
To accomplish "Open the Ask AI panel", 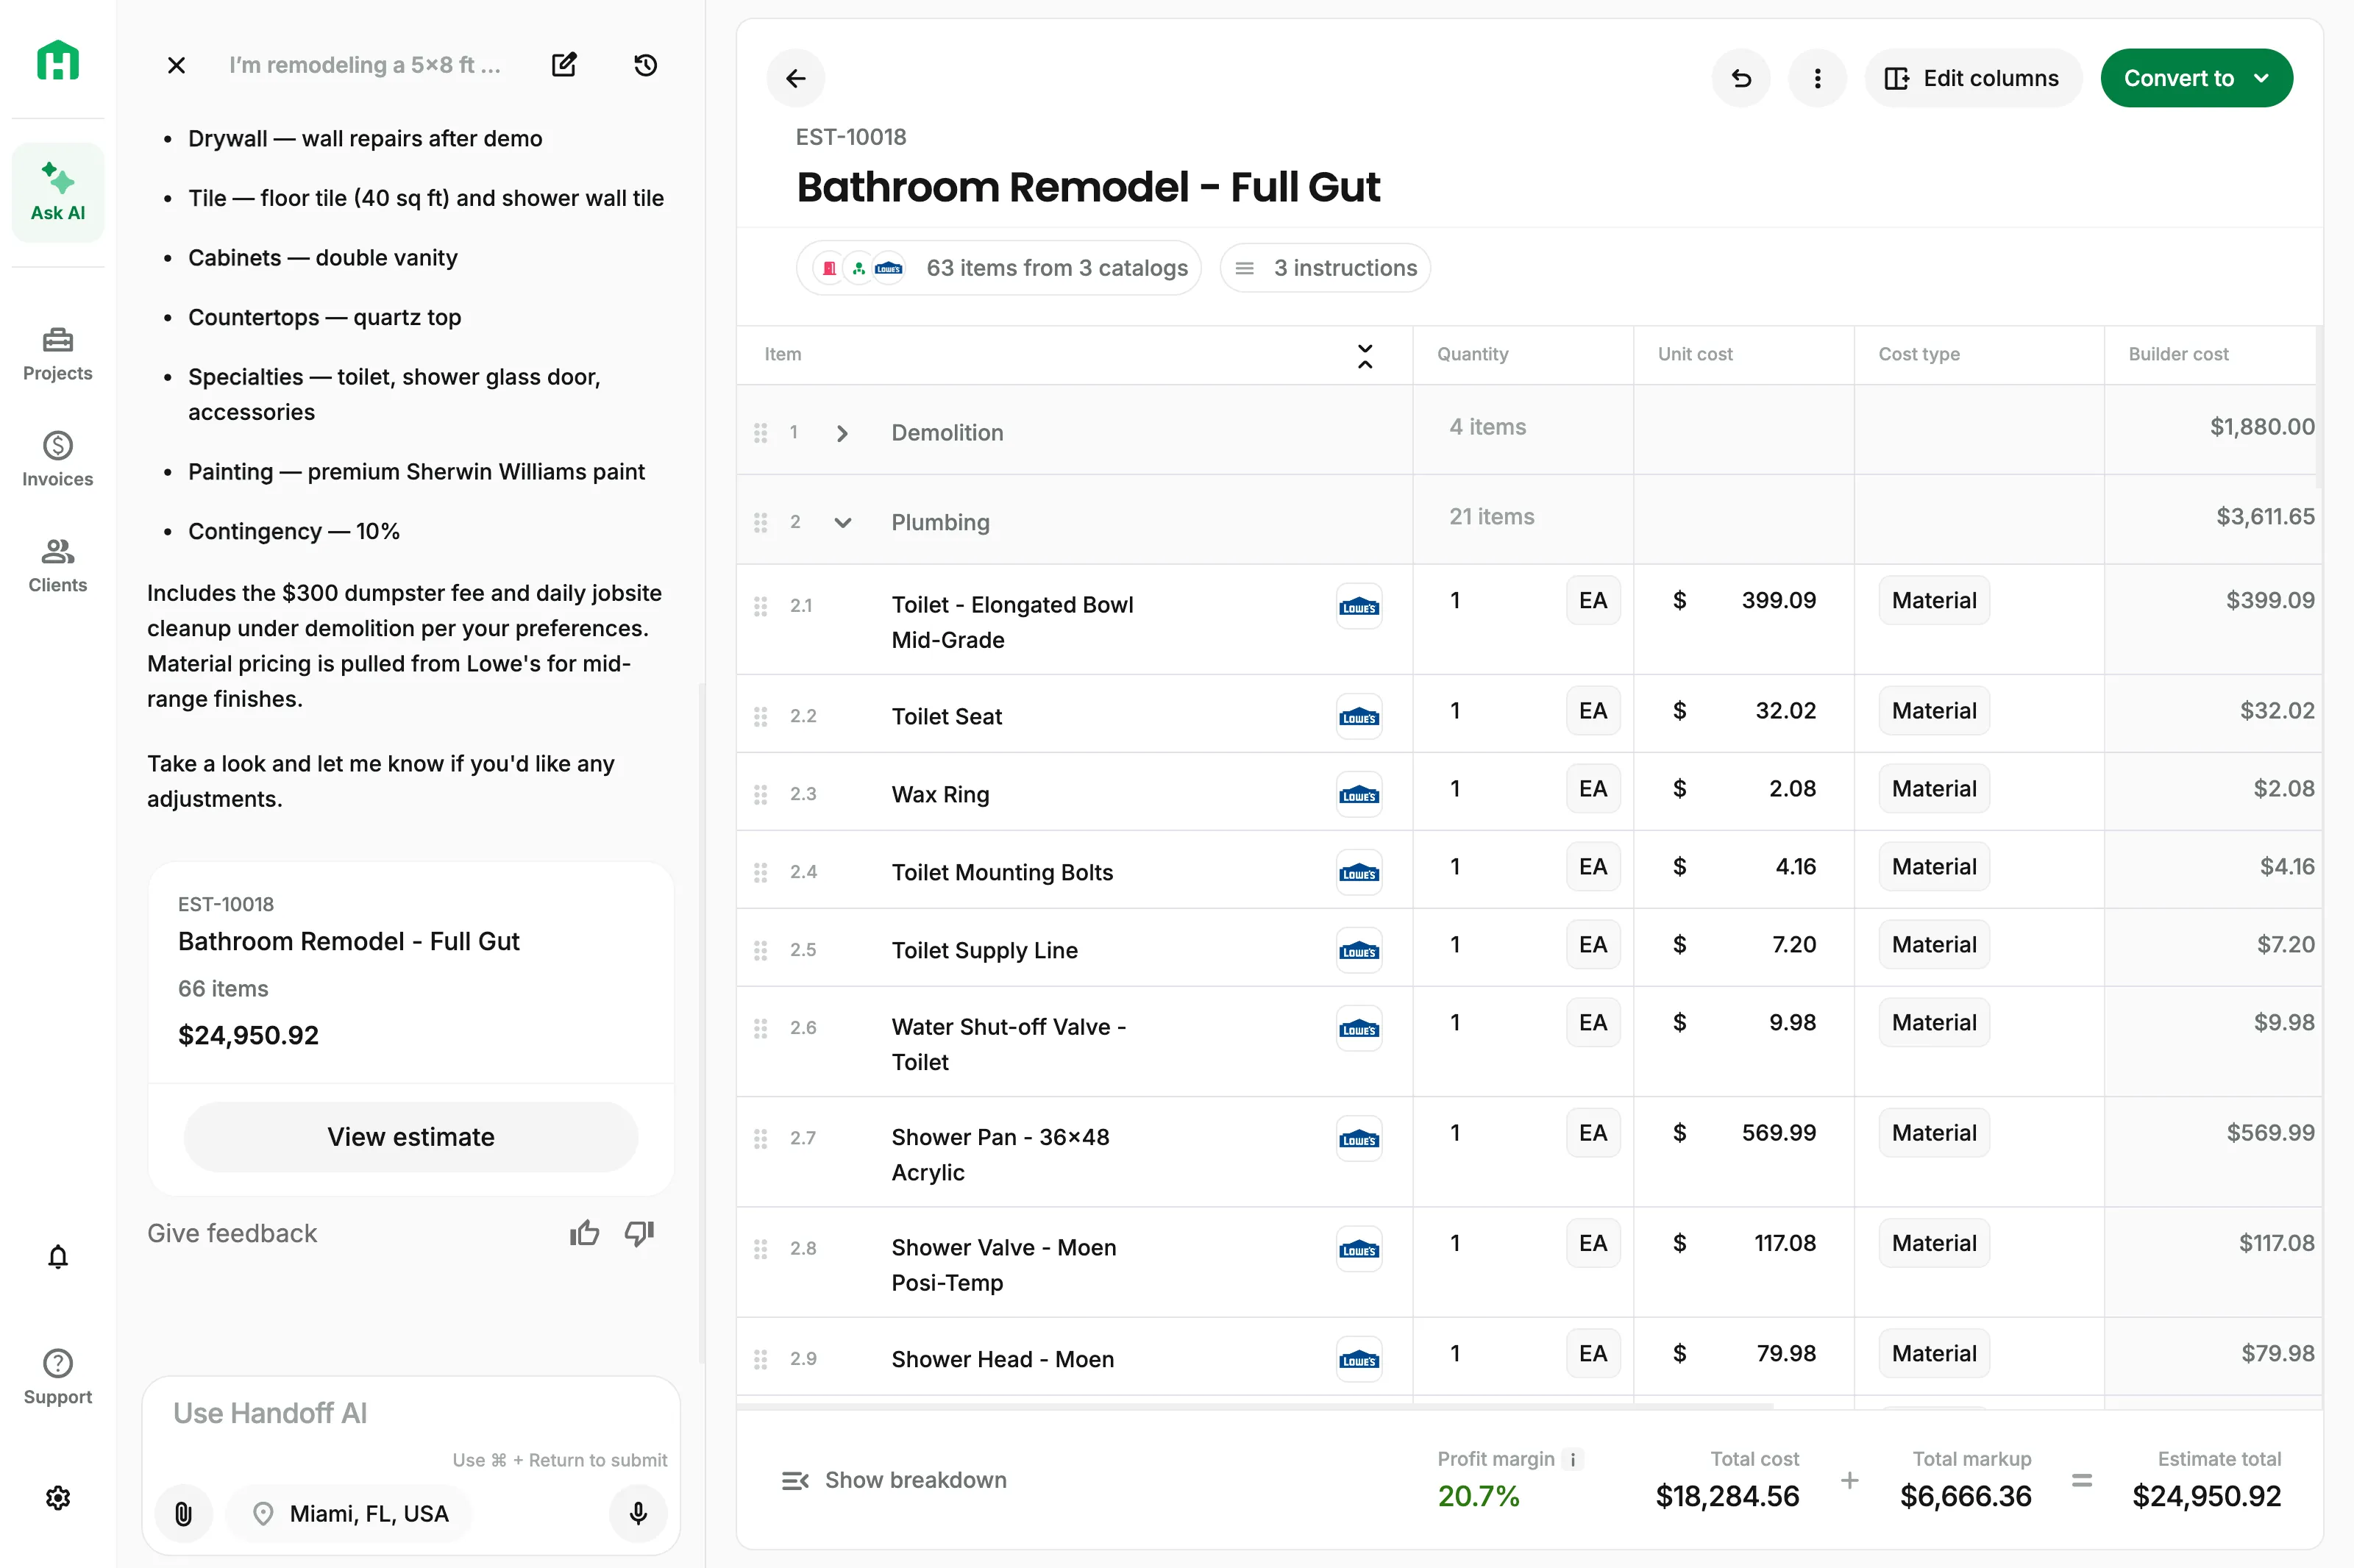I will click(x=57, y=192).
